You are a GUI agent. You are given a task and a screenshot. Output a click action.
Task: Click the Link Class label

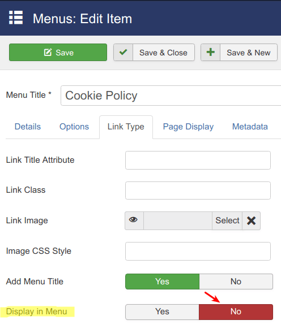pos(25,190)
